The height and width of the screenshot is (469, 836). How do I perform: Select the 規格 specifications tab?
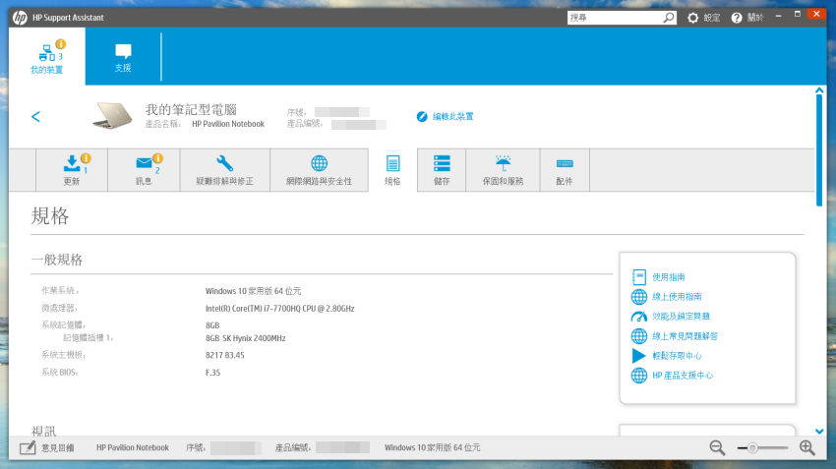click(392, 170)
